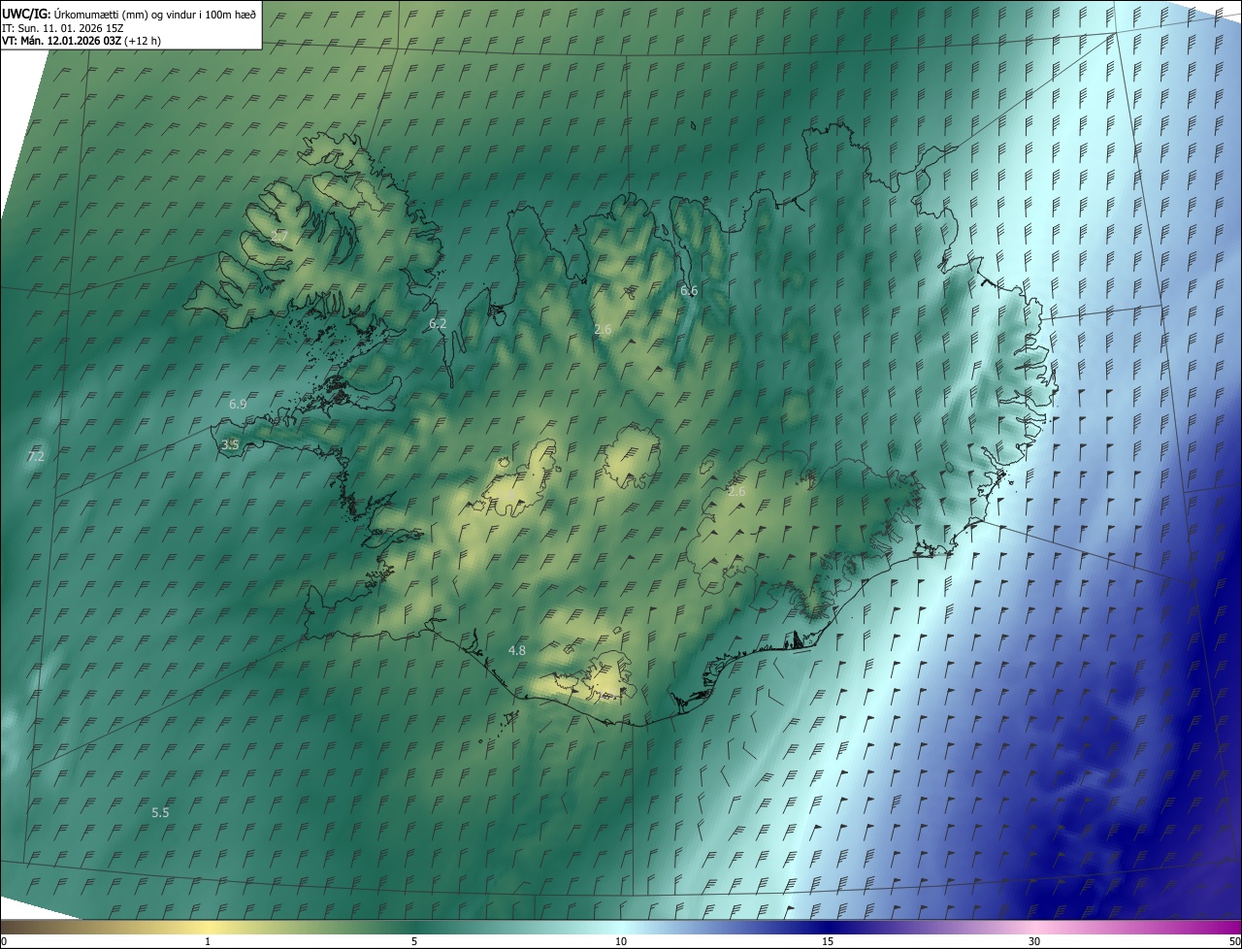Click the UWC/IG Úrkomumætti map title
Viewport: 1242px width, 949px height.
(x=129, y=14)
